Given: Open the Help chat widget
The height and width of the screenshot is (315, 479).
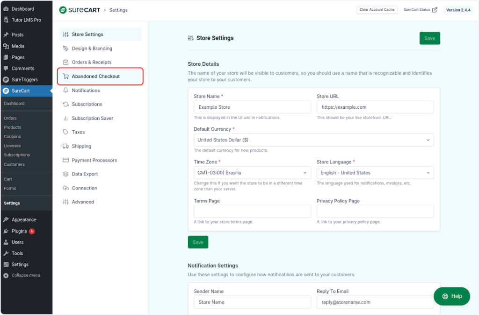Looking at the screenshot, I should click(x=451, y=296).
